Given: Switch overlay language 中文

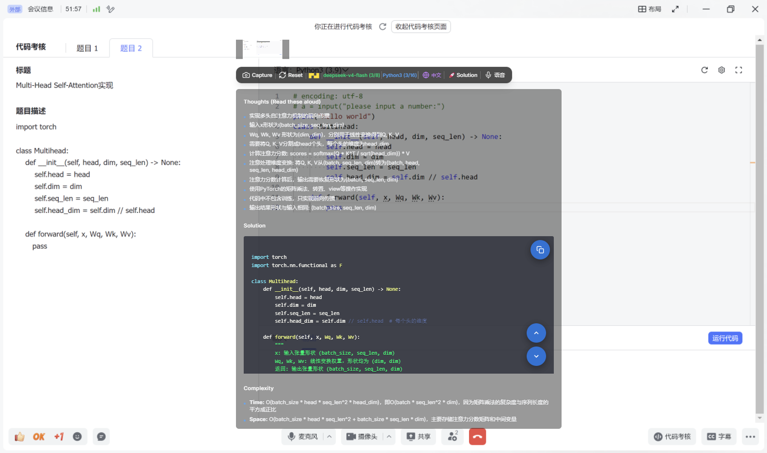Looking at the screenshot, I should [432, 75].
